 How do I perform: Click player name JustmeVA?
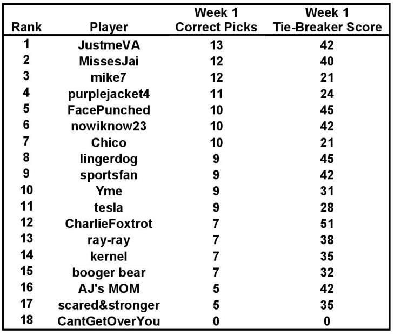pos(109,45)
